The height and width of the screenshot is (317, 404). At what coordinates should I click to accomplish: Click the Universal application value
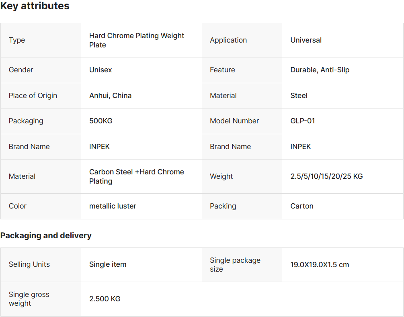coord(306,40)
